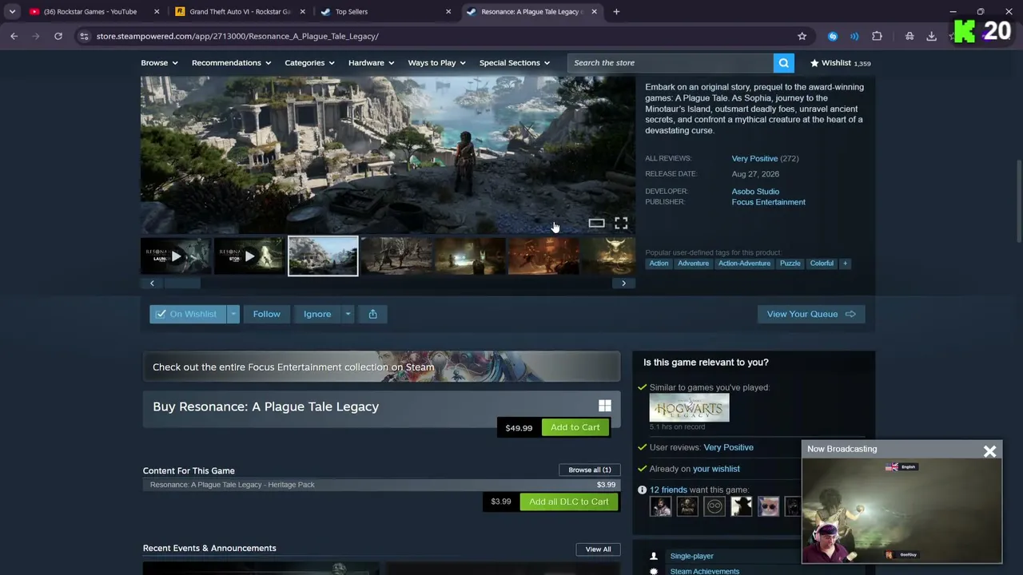The height and width of the screenshot is (575, 1023).
Task: Click the Action-Adventure tag
Action: pyautogui.click(x=744, y=264)
